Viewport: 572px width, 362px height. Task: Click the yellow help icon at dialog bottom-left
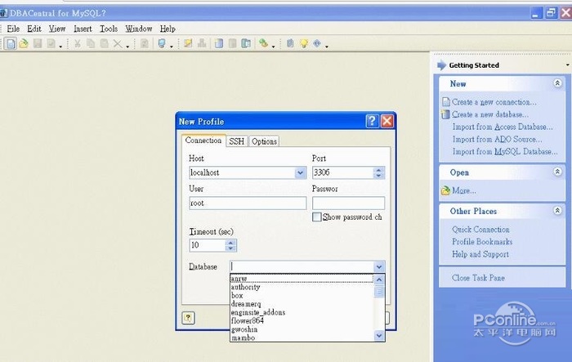pos(188,318)
